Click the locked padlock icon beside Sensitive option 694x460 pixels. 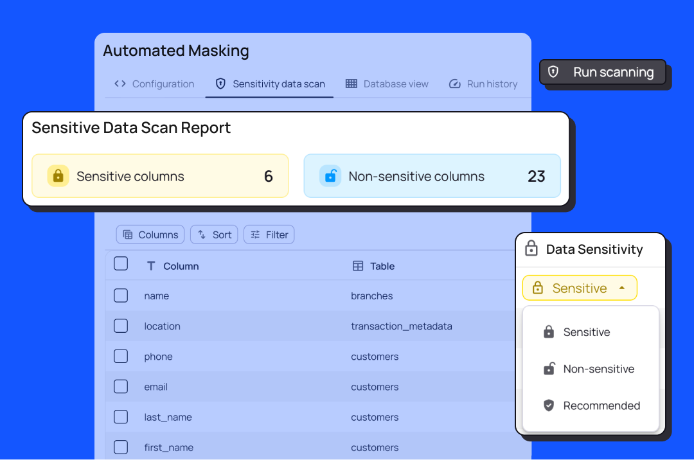[549, 332]
